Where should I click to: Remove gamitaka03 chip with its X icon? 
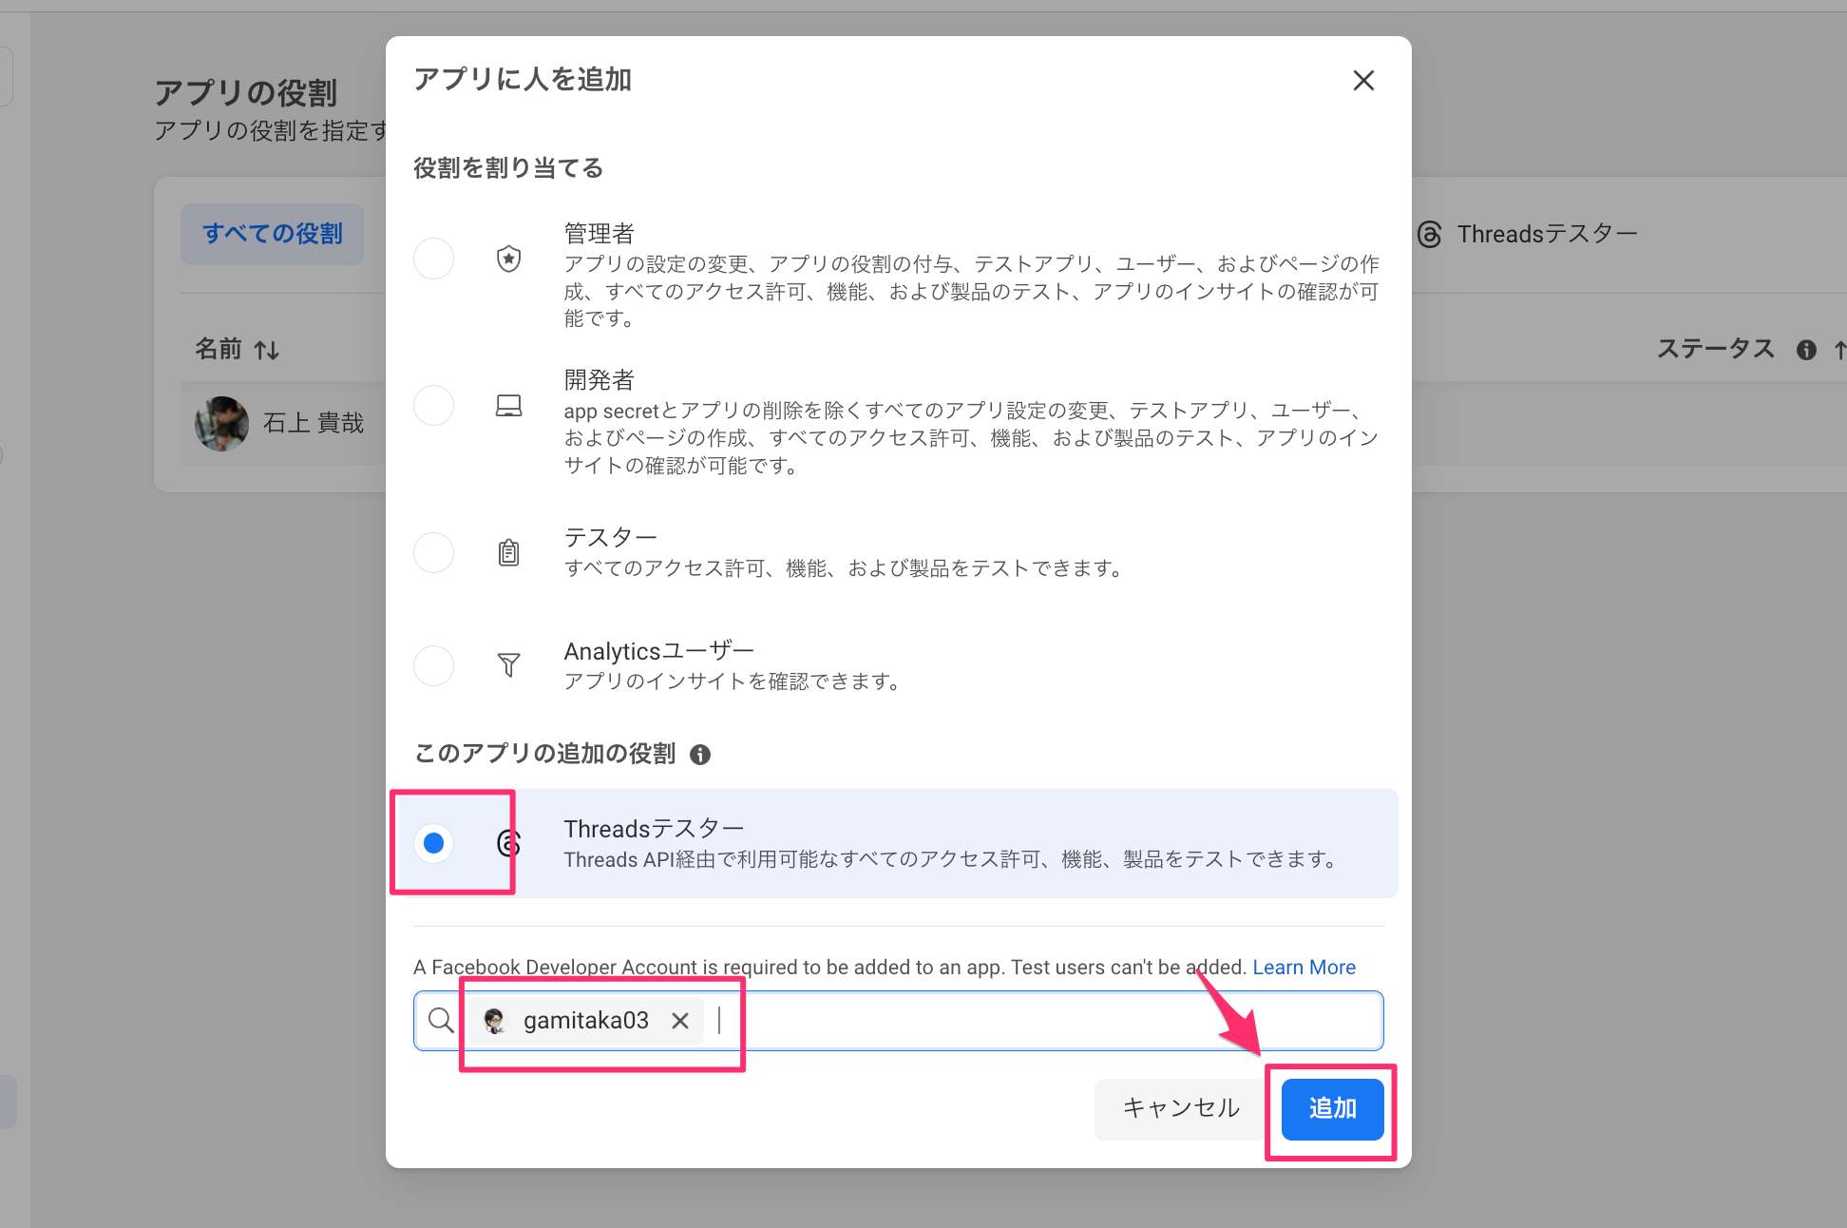[680, 1021]
